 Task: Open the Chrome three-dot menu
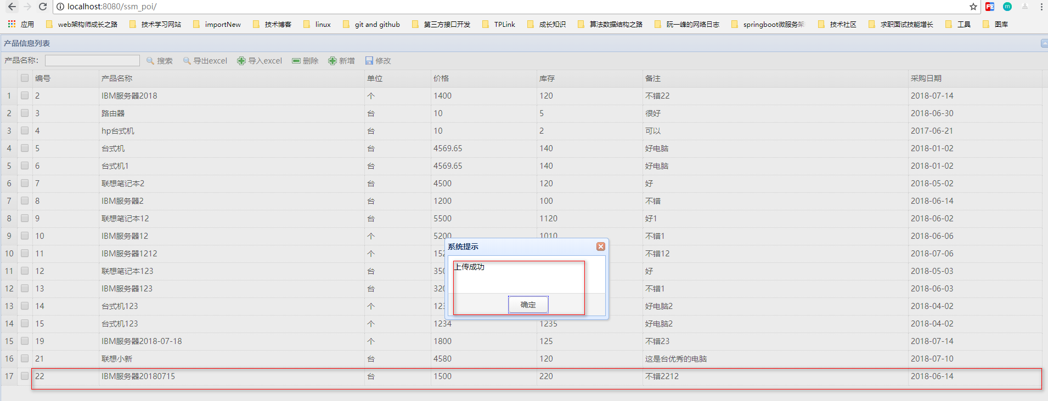1041,7
